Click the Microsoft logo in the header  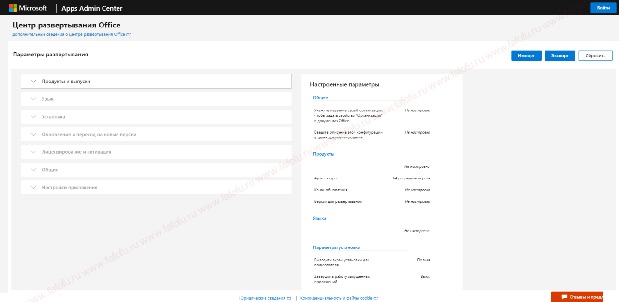28,8
